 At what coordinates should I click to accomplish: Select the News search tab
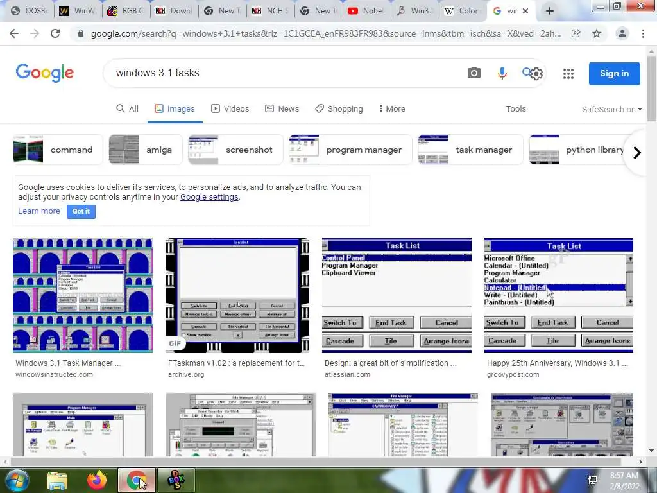[282, 109]
